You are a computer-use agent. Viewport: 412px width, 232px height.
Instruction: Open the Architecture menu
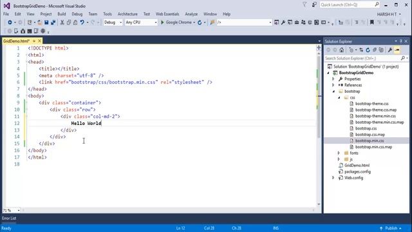coord(127,14)
